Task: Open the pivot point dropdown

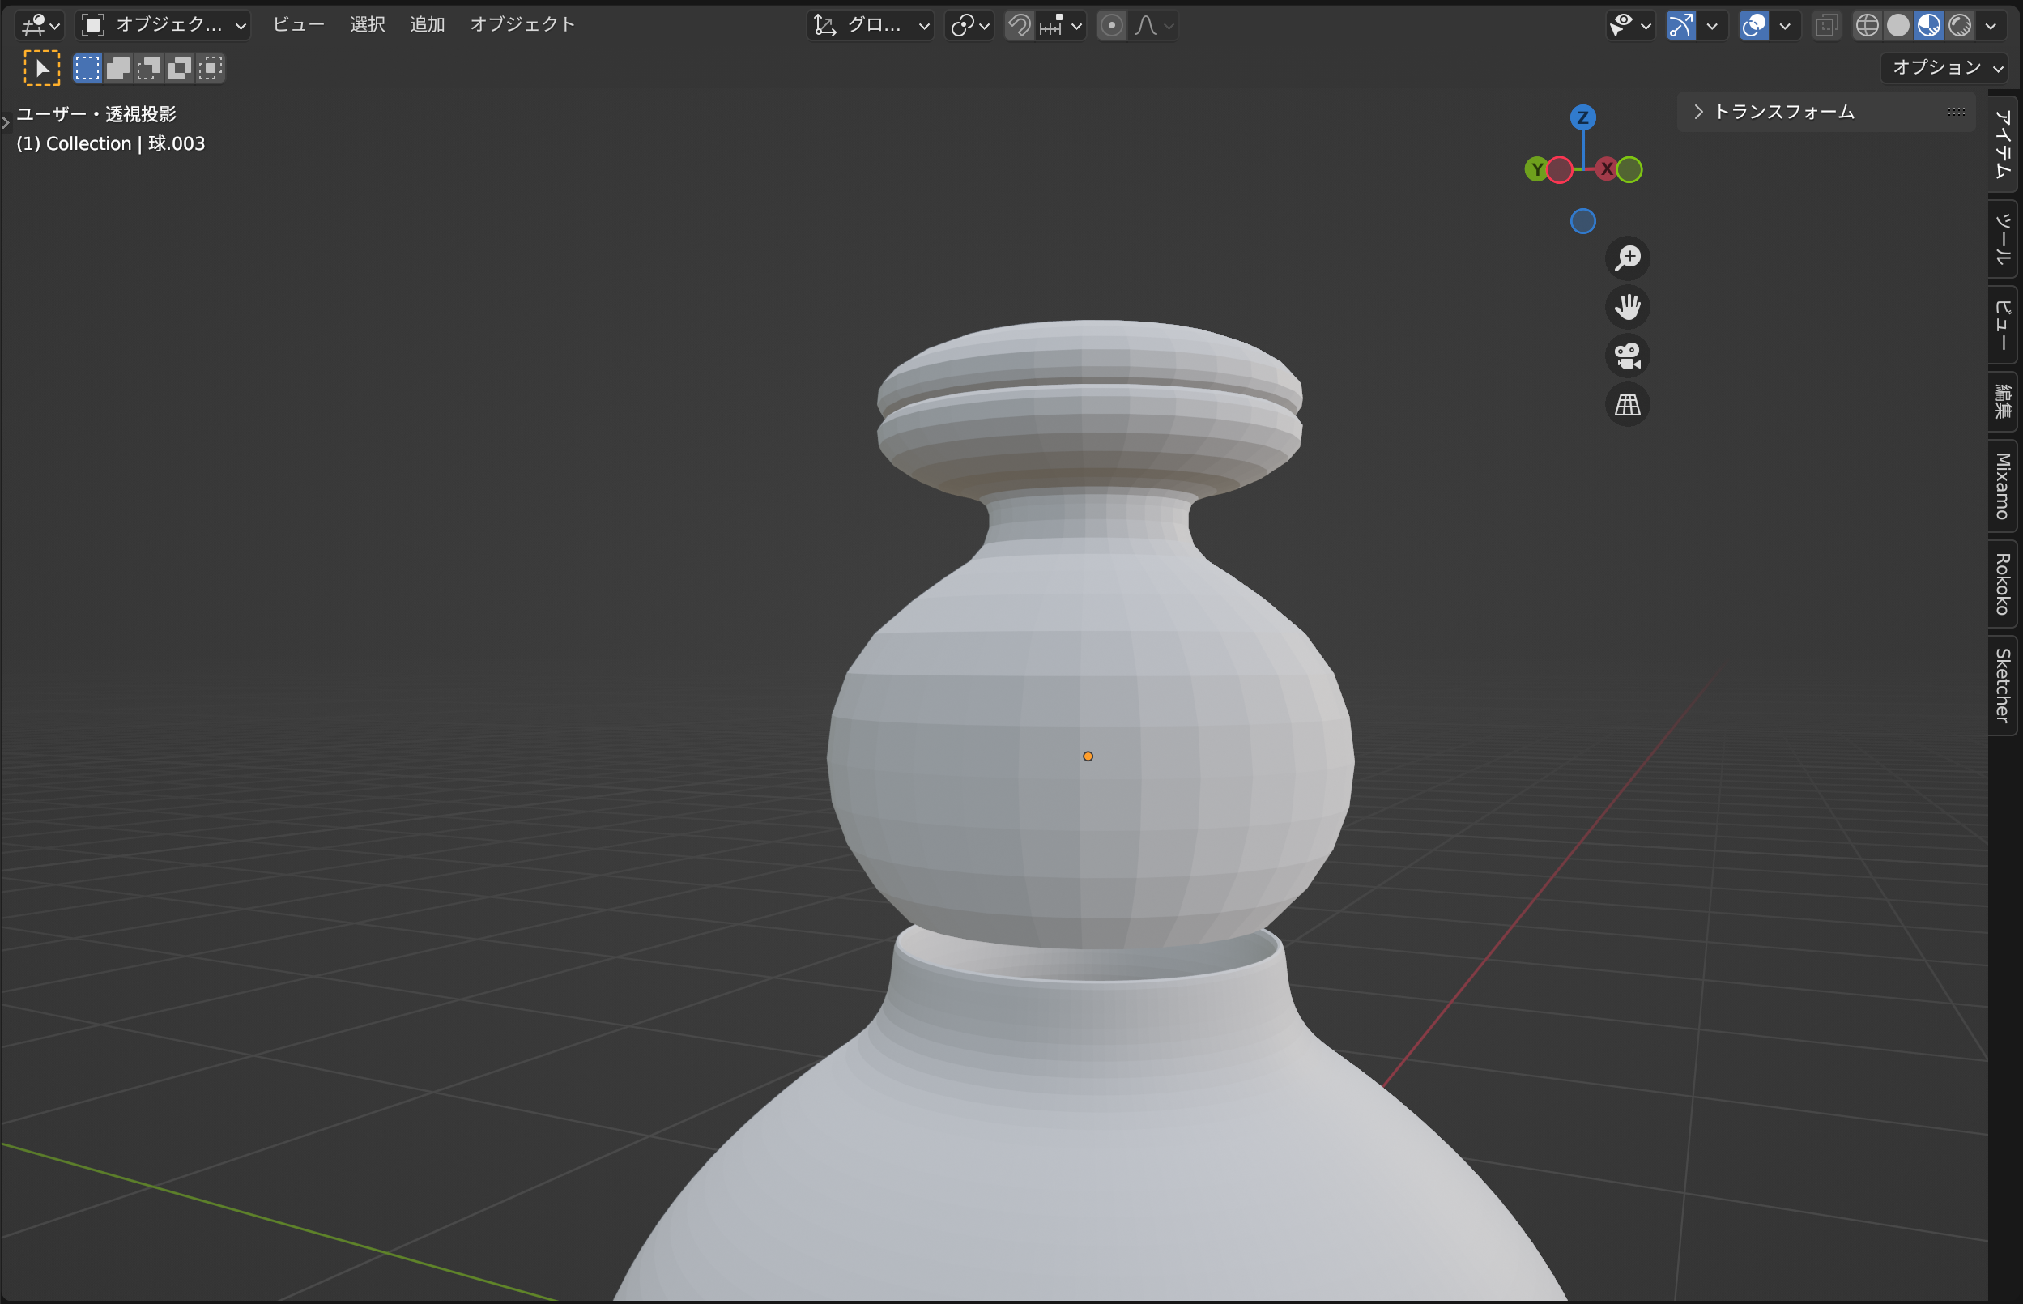Action: coord(969,25)
